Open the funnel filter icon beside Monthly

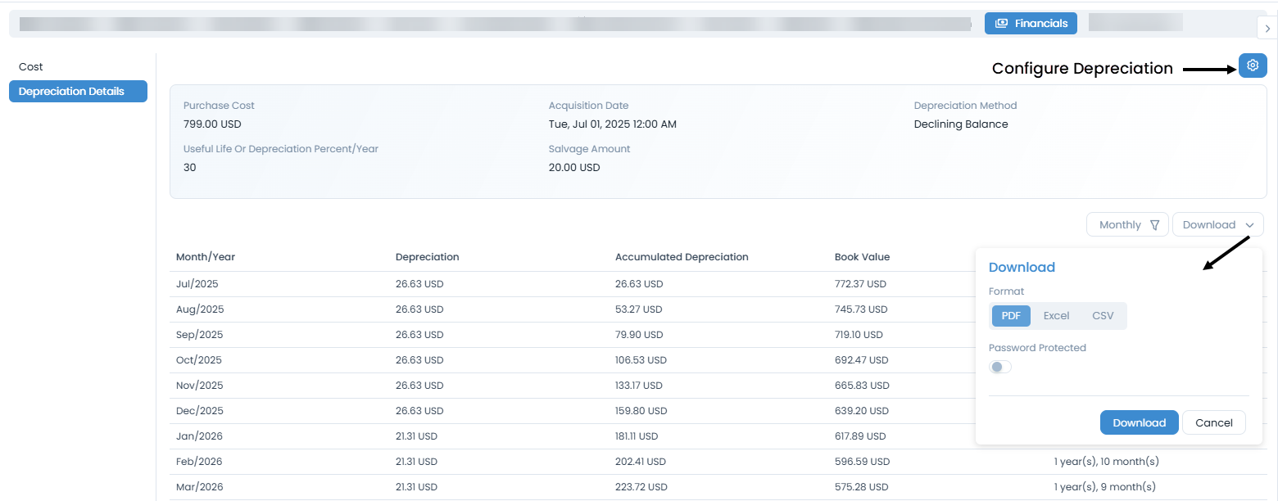coord(1156,223)
